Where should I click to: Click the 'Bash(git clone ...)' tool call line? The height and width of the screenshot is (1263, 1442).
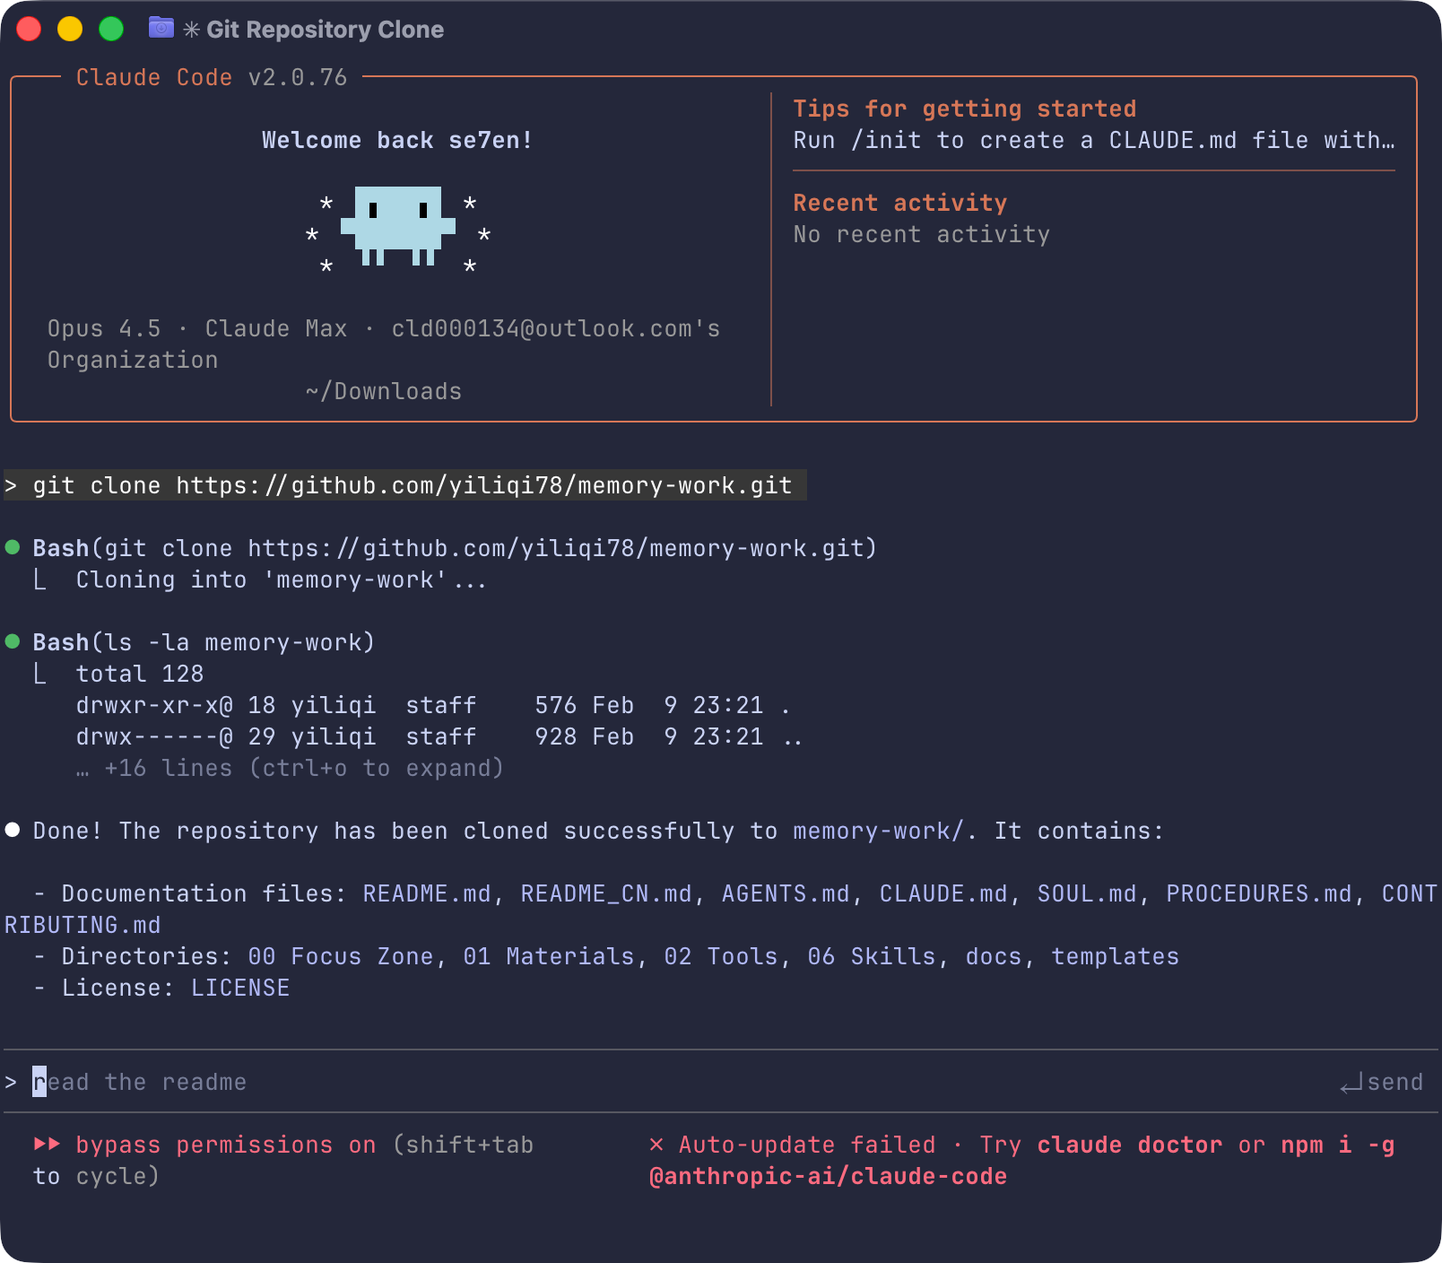point(456,548)
